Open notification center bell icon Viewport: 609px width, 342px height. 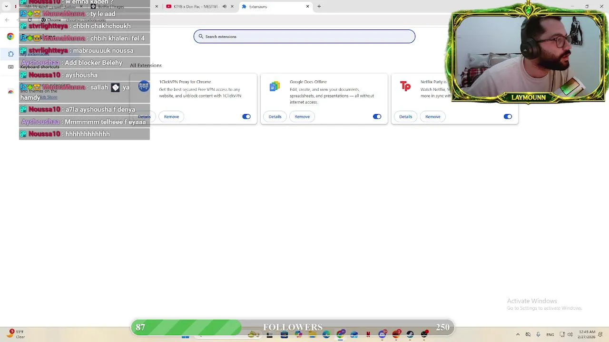point(601,334)
